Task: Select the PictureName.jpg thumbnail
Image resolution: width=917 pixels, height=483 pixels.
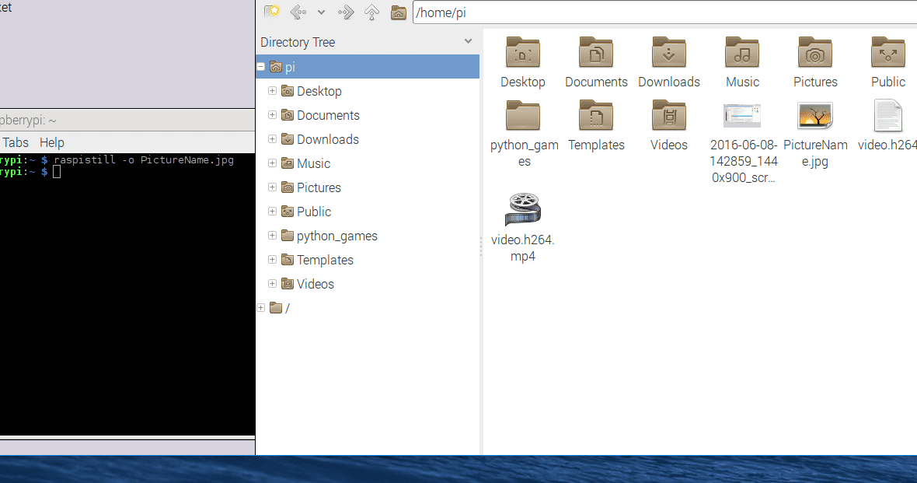Action: (x=815, y=116)
